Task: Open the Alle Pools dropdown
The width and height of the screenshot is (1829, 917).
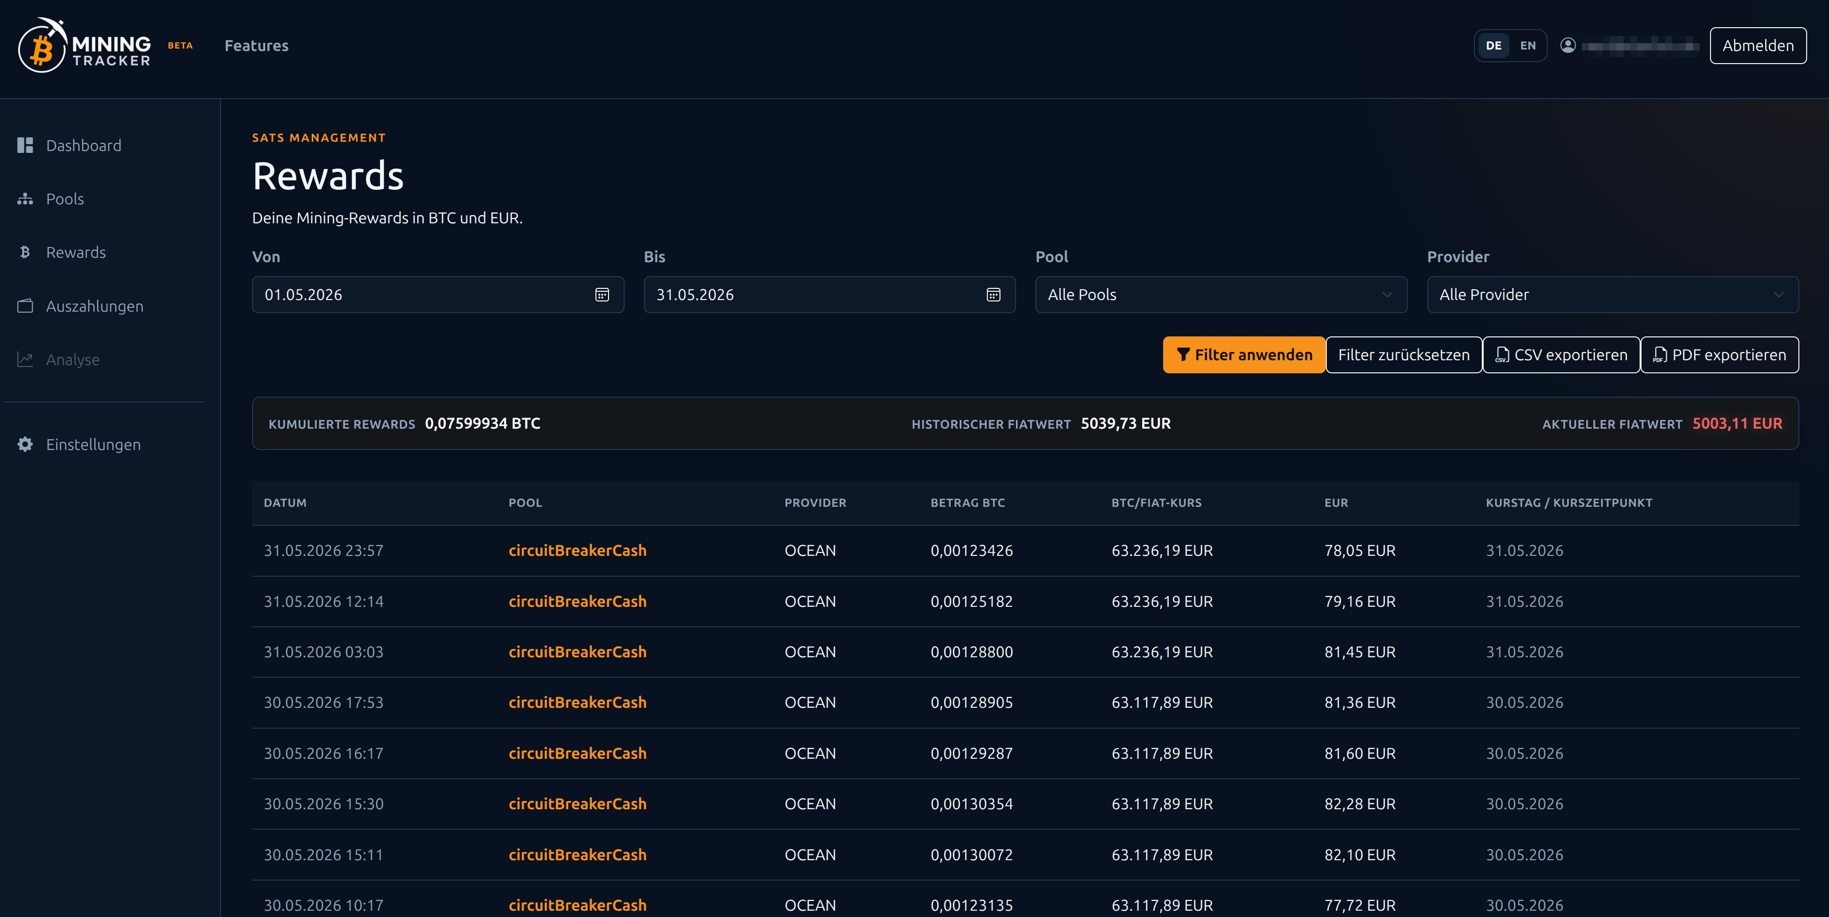Action: tap(1220, 295)
